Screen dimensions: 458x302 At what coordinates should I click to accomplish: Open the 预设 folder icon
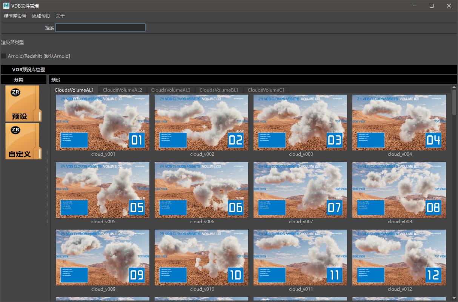point(22,104)
